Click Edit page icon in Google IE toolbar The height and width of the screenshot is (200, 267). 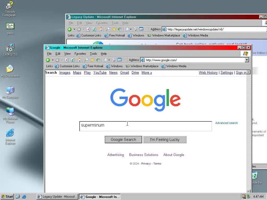click(120, 60)
